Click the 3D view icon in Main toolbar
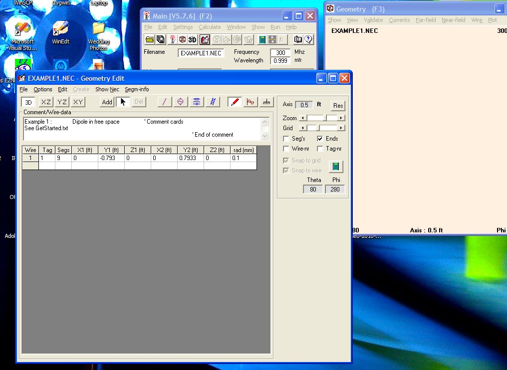The height and width of the screenshot is (370, 507). [x=193, y=39]
